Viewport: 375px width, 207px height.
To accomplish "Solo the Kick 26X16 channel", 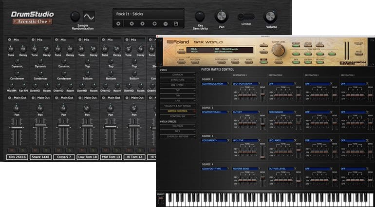I will coord(22,151).
